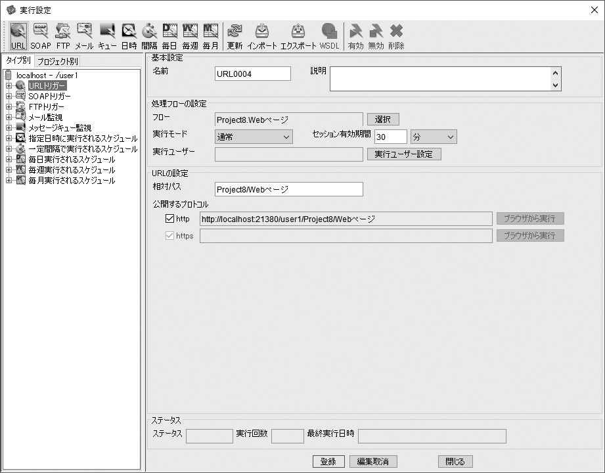
Task: Click ブラウザから実行 for the http URL
Action: [x=530, y=218]
